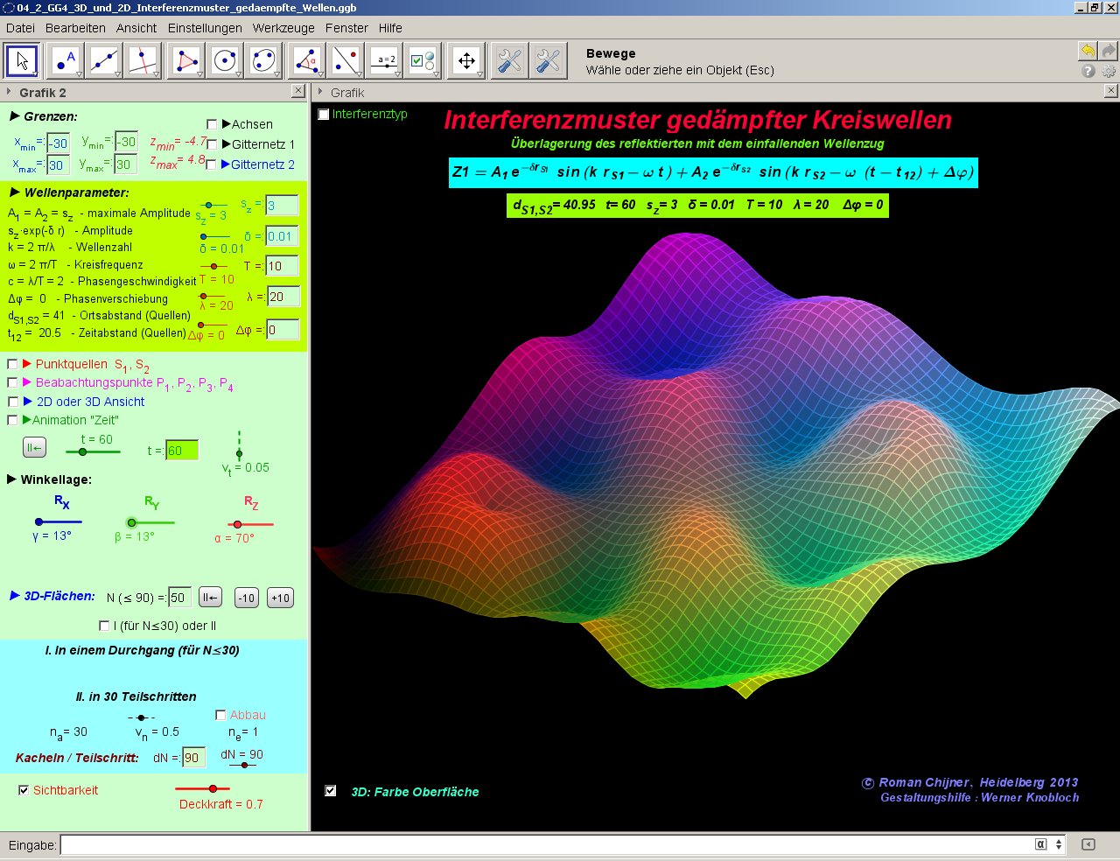Uncheck the Sichtbarkeit checkbox

point(24,790)
